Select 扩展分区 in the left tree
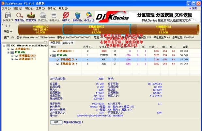Screen dimensions: 202x131 point(20,52)
